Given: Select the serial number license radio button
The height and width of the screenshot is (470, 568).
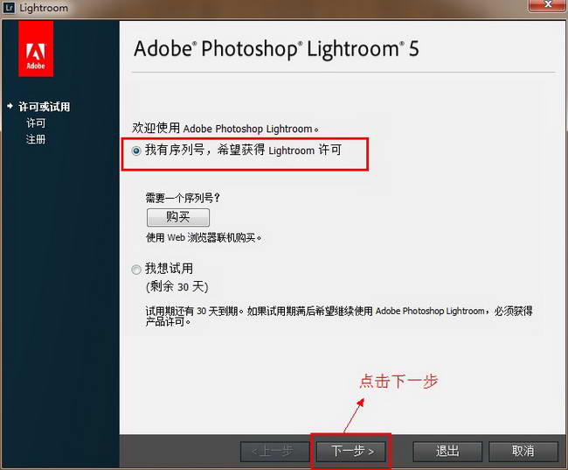Looking at the screenshot, I should (x=136, y=151).
